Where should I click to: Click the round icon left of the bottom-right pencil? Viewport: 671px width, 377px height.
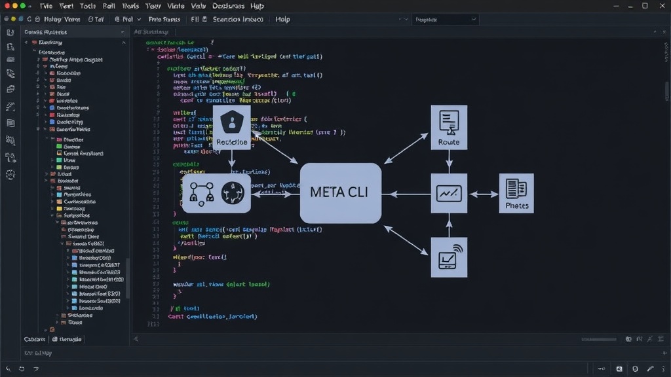[635, 368]
